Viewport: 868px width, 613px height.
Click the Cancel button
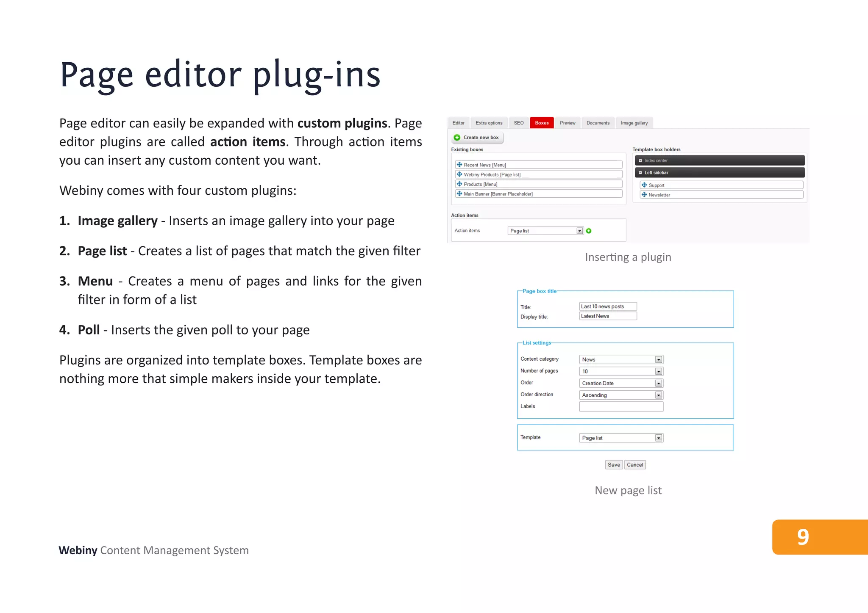pyautogui.click(x=635, y=465)
